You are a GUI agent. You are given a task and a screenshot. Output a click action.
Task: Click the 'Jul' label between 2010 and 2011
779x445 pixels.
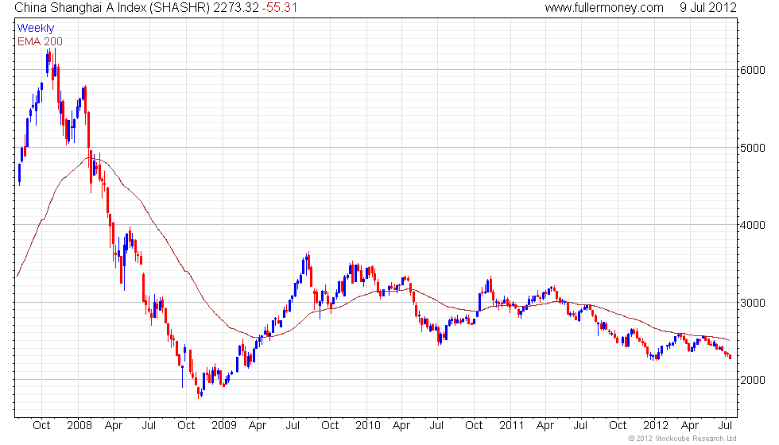click(436, 426)
